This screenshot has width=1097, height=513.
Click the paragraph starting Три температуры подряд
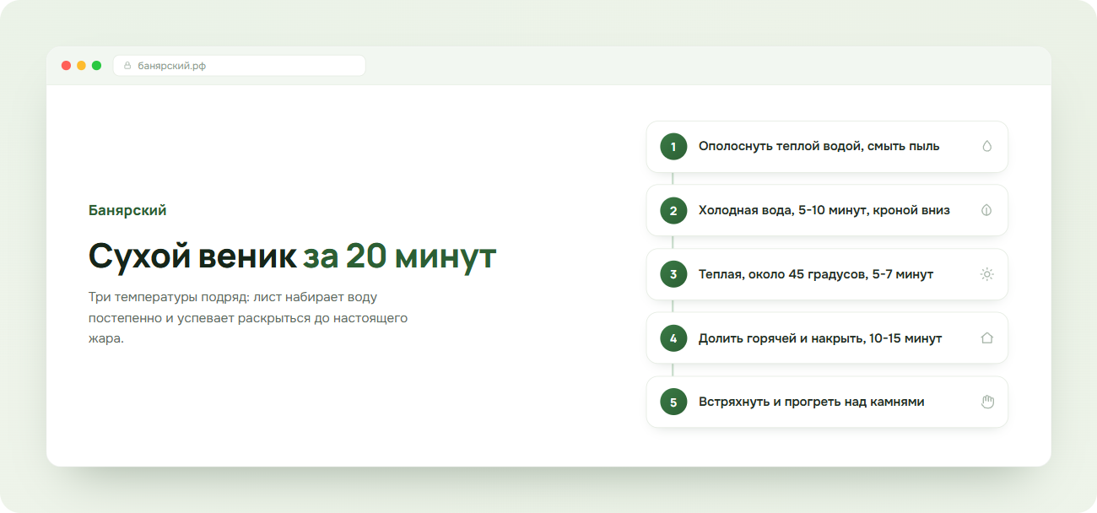click(x=248, y=318)
